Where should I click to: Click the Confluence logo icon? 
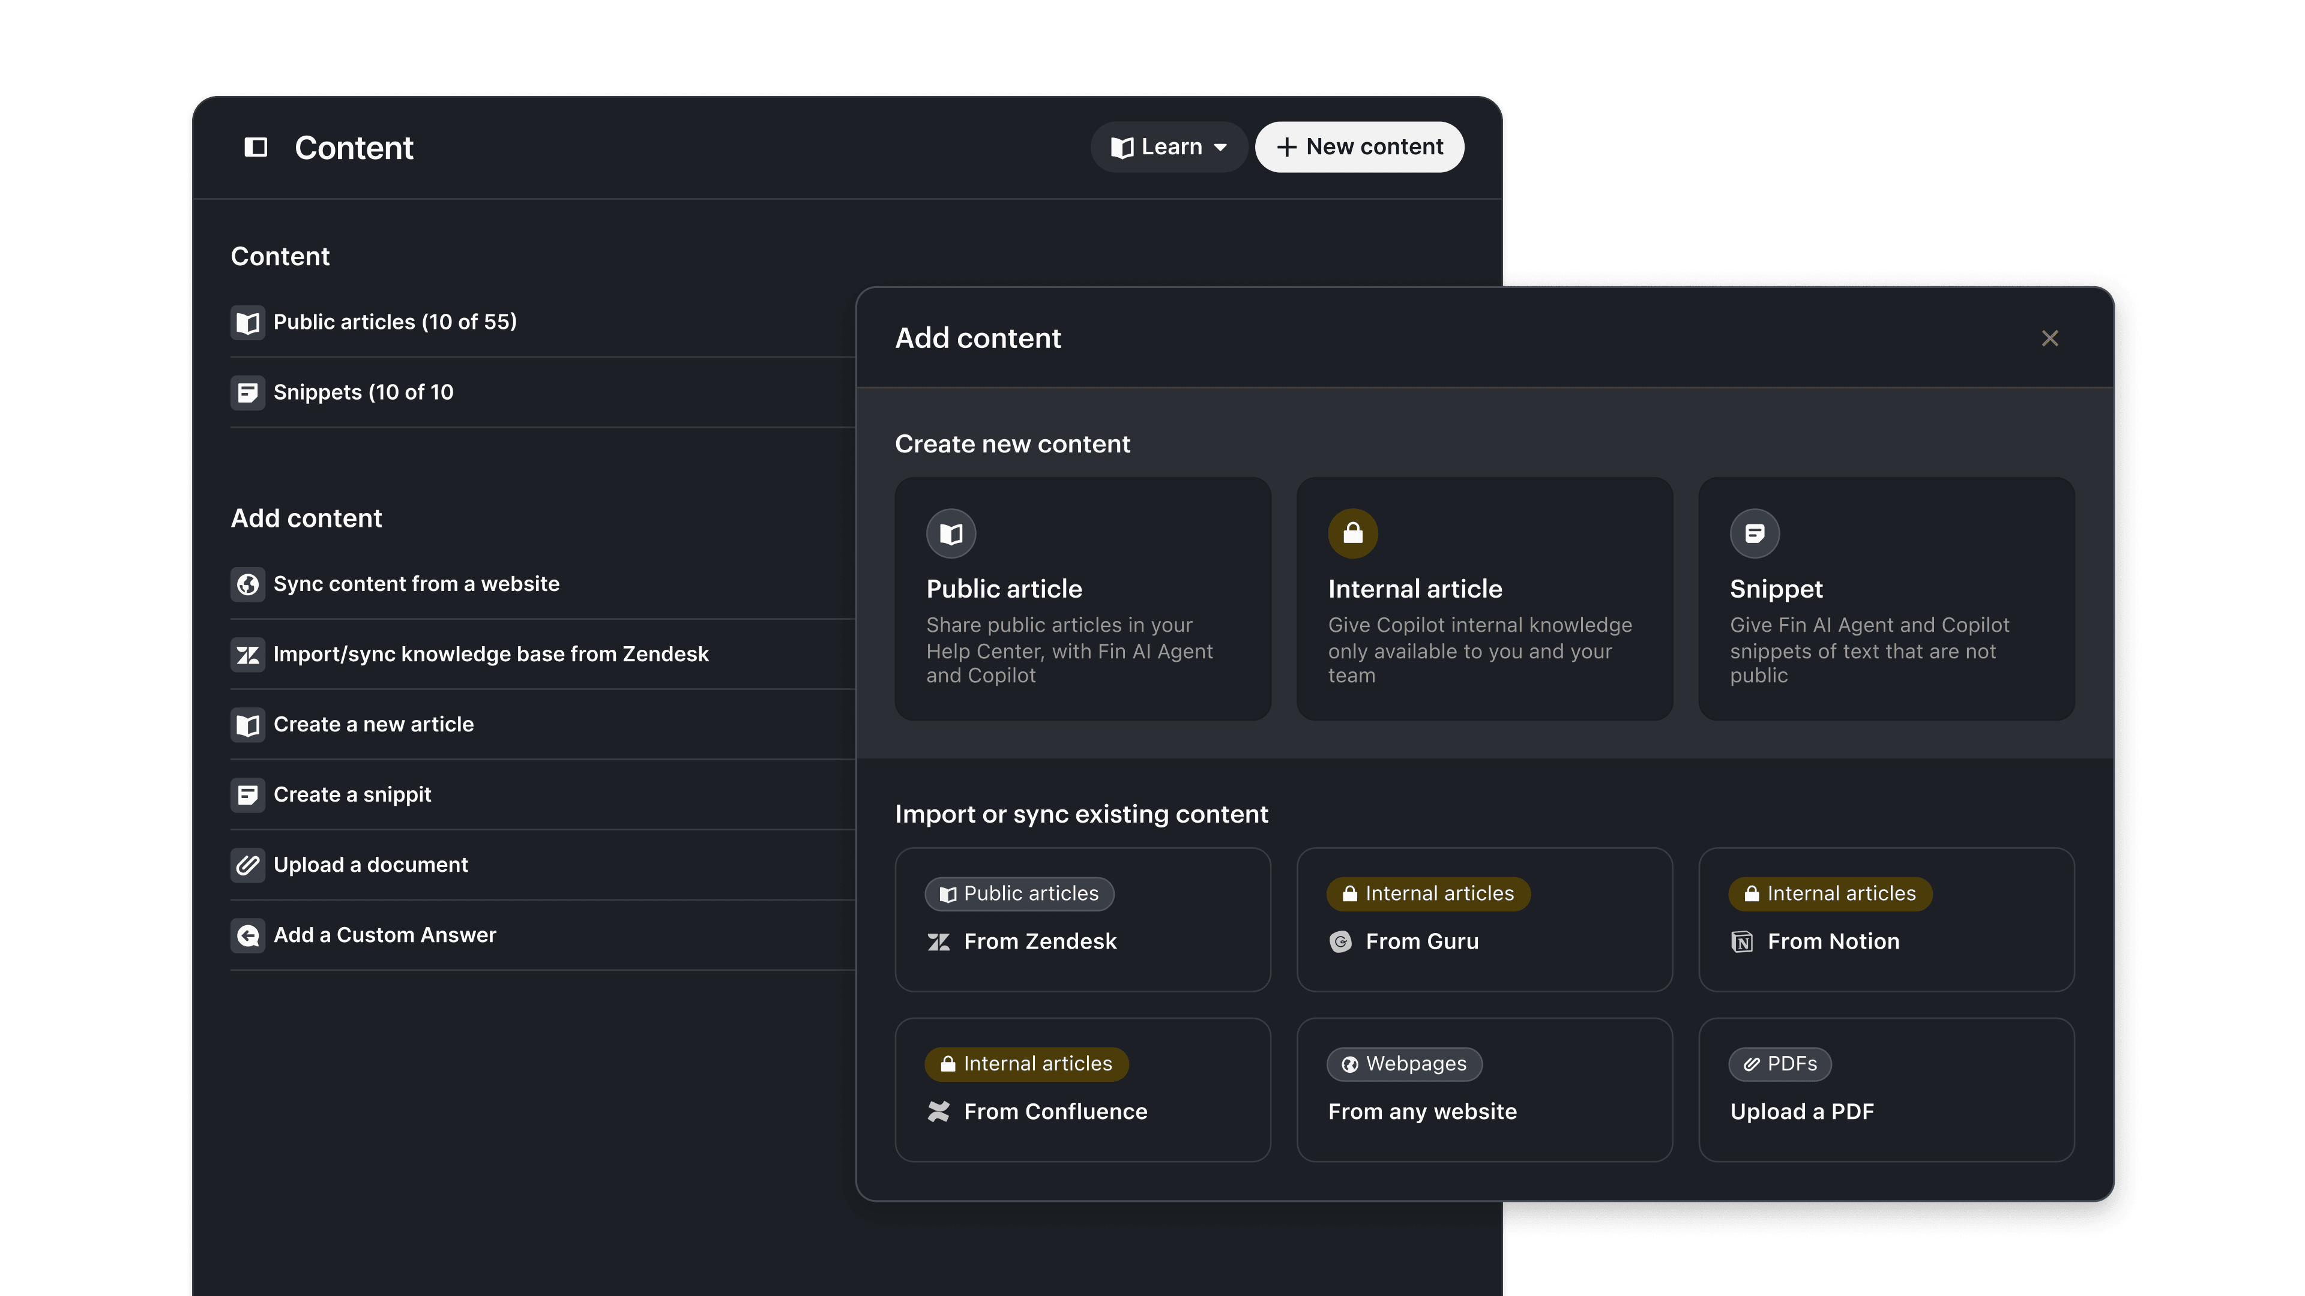click(x=939, y=1112)
